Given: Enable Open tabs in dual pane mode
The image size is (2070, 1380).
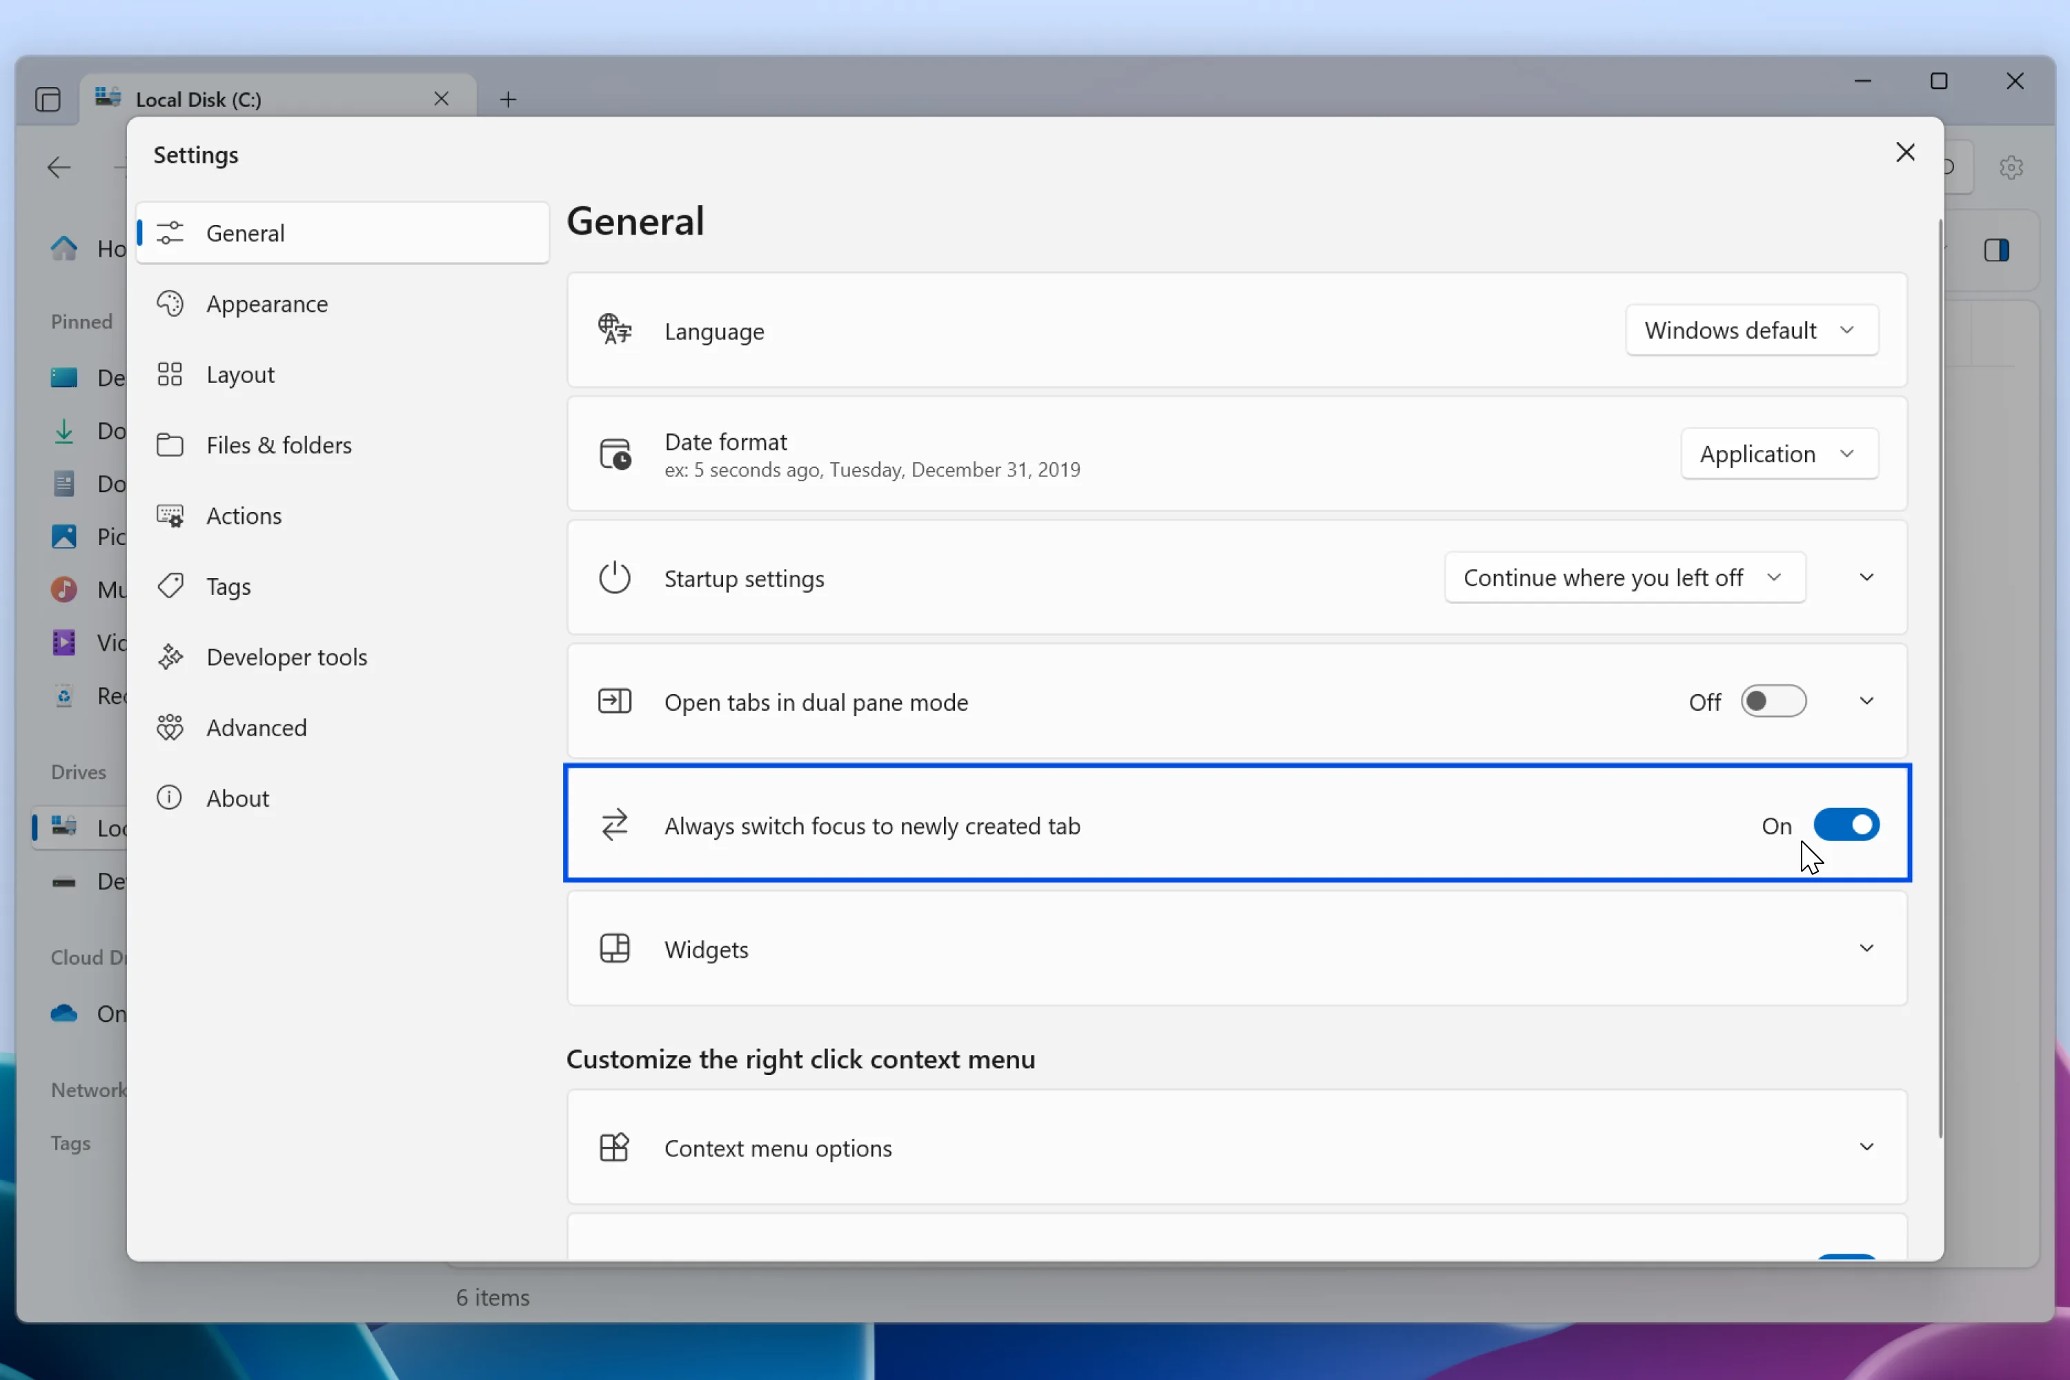Looking at the screenshot, I should [x=1773, y=700].
